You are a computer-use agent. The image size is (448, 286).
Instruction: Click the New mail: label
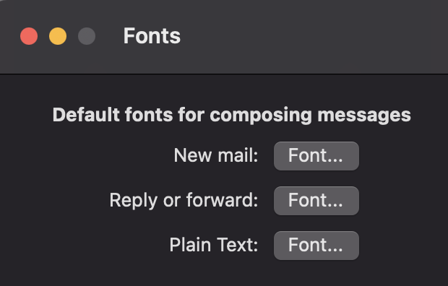pos(216,156)
